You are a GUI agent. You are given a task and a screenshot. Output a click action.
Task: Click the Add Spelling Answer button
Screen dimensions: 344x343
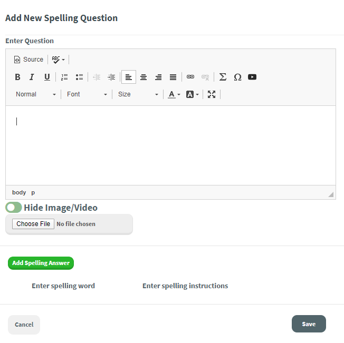pyautogui.click(x=41, y=263)
